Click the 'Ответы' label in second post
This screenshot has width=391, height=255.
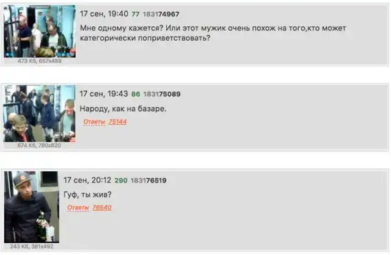(x=94, y=122)
